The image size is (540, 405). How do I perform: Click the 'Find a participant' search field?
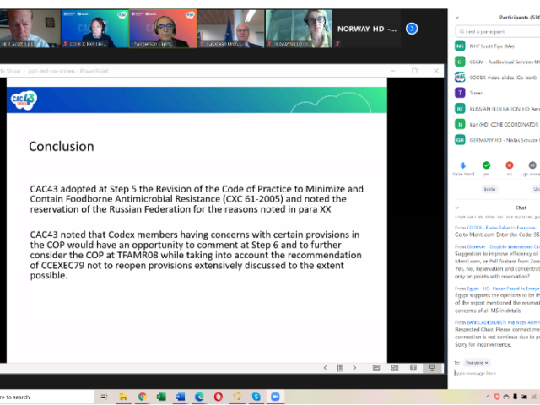tap(498, 31)
